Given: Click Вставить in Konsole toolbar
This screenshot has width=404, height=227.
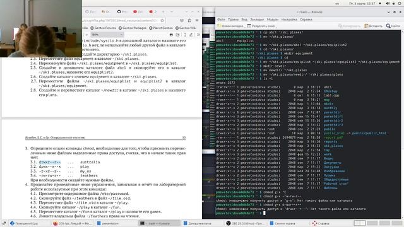Looking at the screenshot, I should click(x=373, y=26).
